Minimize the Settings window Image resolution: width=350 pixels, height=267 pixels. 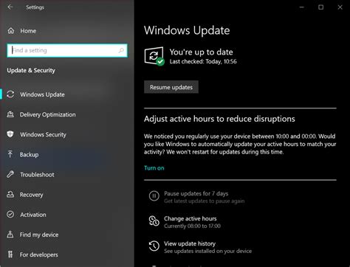(302, 7)
